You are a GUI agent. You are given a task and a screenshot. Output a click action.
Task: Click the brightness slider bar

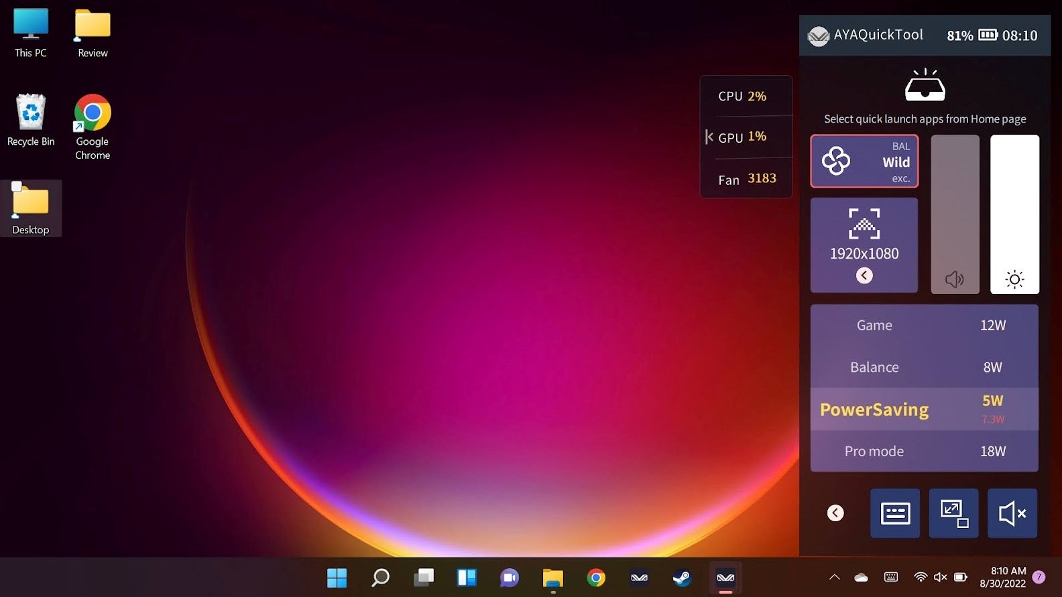pos(1014,214)
